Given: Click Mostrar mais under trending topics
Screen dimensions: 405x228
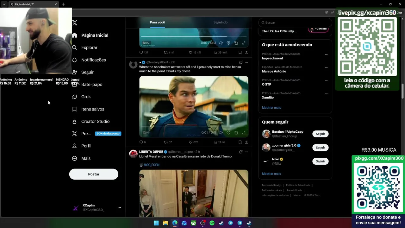Looking at the screenshot, I should pyautogui.click(x=271, y=108).
